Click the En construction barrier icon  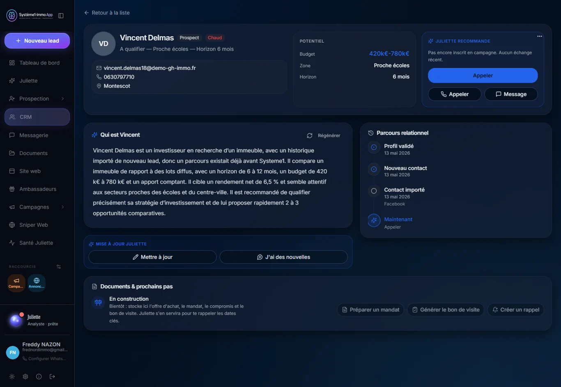[x=98, y=303]
